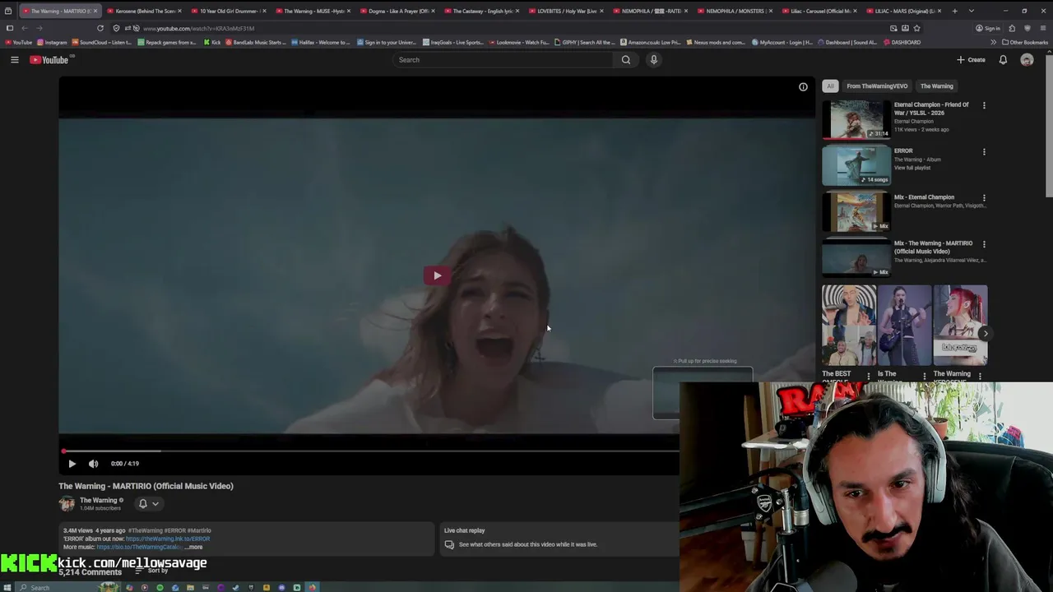Show more bookmarks with double chevron
This screenshot has height=592, width=1053.
(x=993, y=42)
